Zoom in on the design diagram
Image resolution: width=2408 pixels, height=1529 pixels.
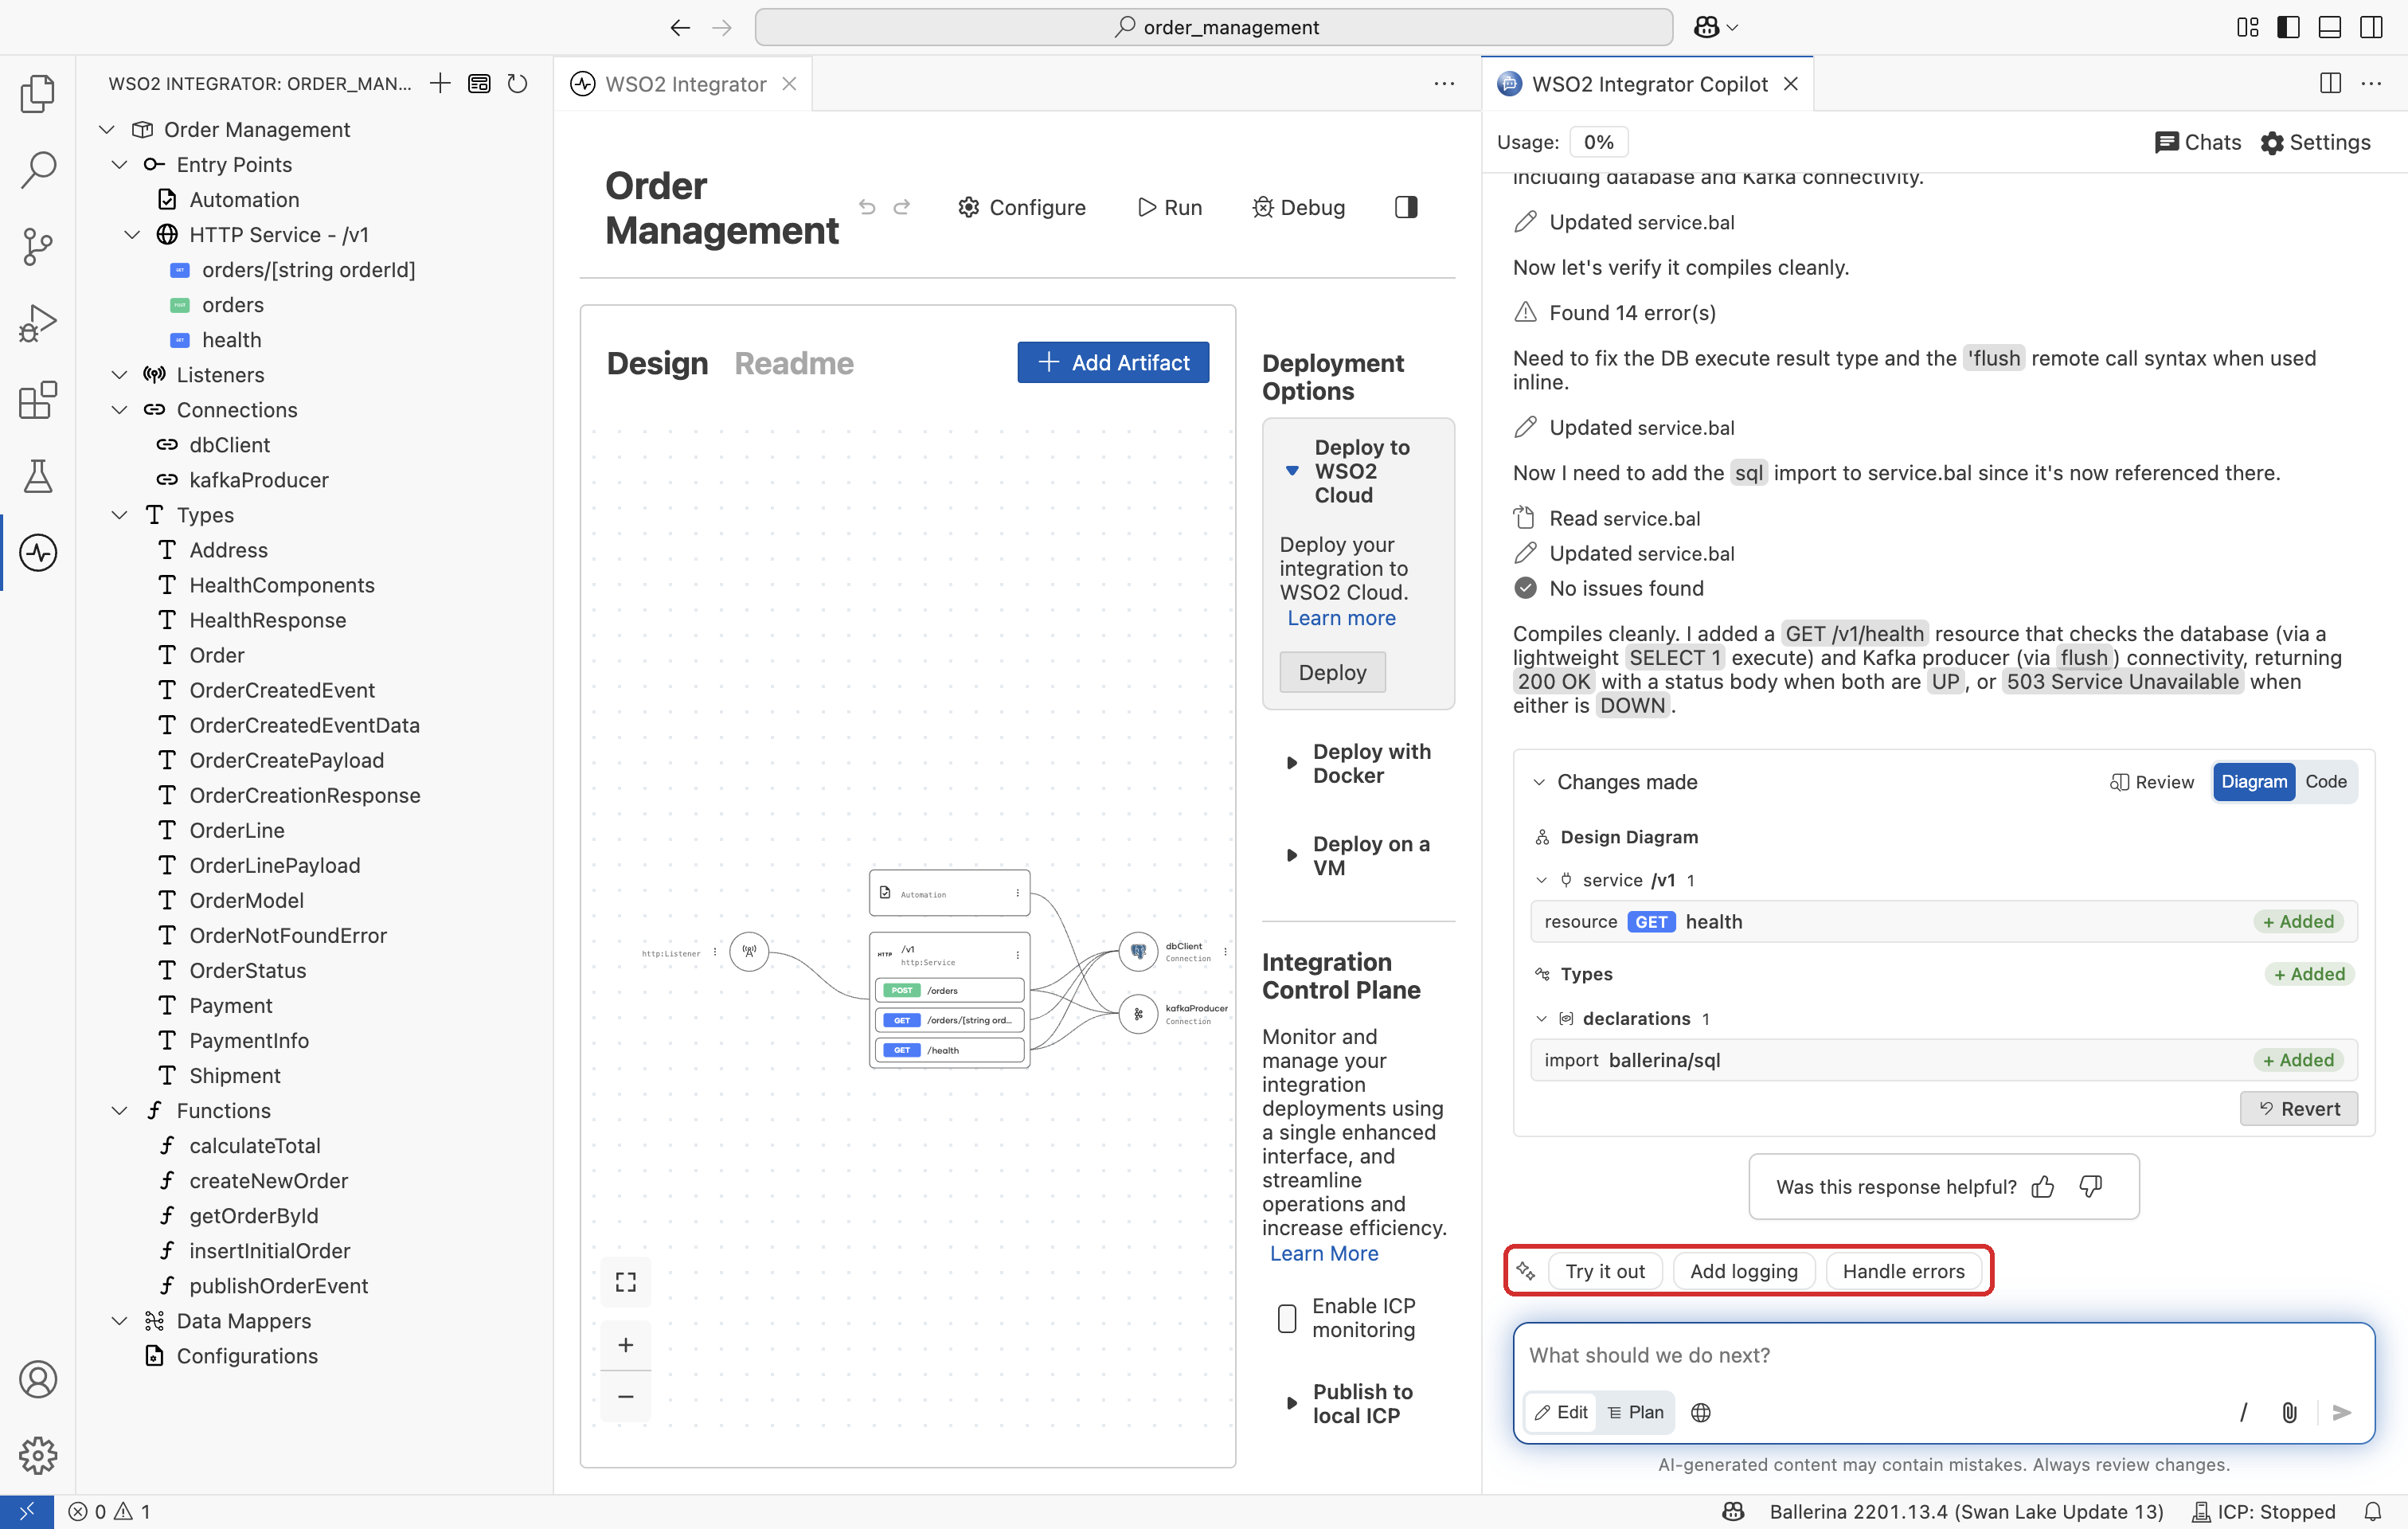click(x=626, y=1344)
